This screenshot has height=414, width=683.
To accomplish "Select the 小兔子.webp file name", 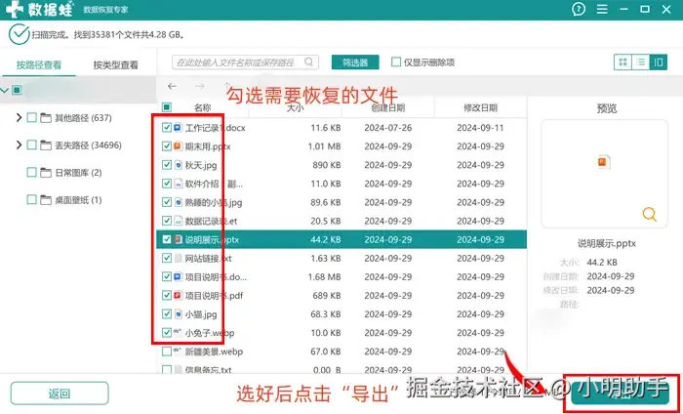I will point(210,333).
